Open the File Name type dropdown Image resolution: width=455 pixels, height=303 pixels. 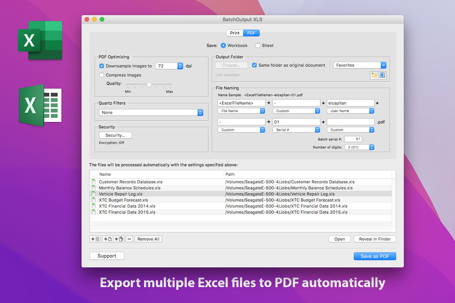242,111
